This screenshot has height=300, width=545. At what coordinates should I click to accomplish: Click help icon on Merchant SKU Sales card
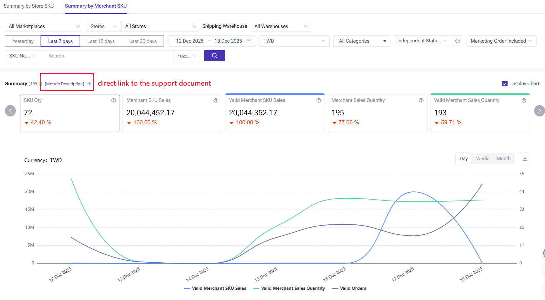(216, 100)
